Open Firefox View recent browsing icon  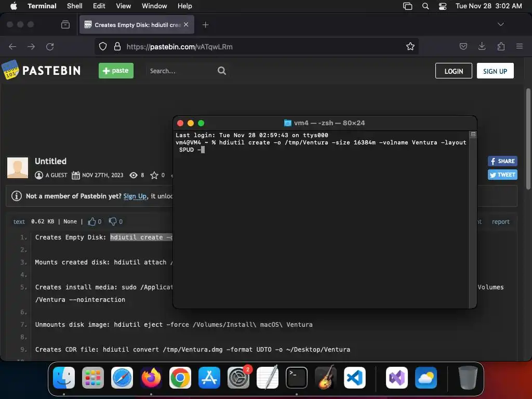(x=65, y=25)
